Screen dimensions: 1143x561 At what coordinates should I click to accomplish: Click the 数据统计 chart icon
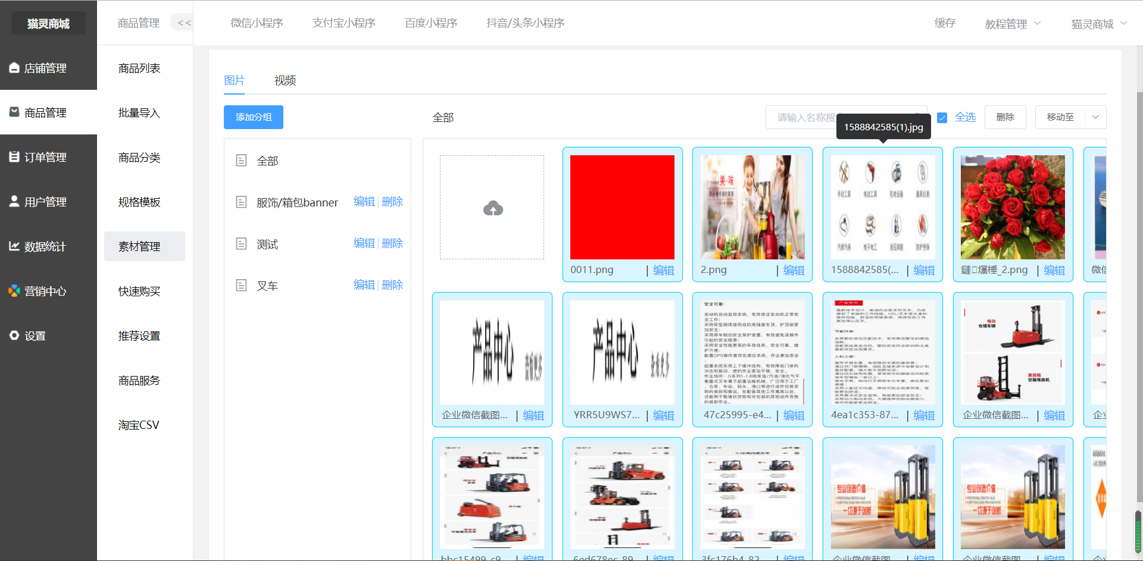[14, 246]
